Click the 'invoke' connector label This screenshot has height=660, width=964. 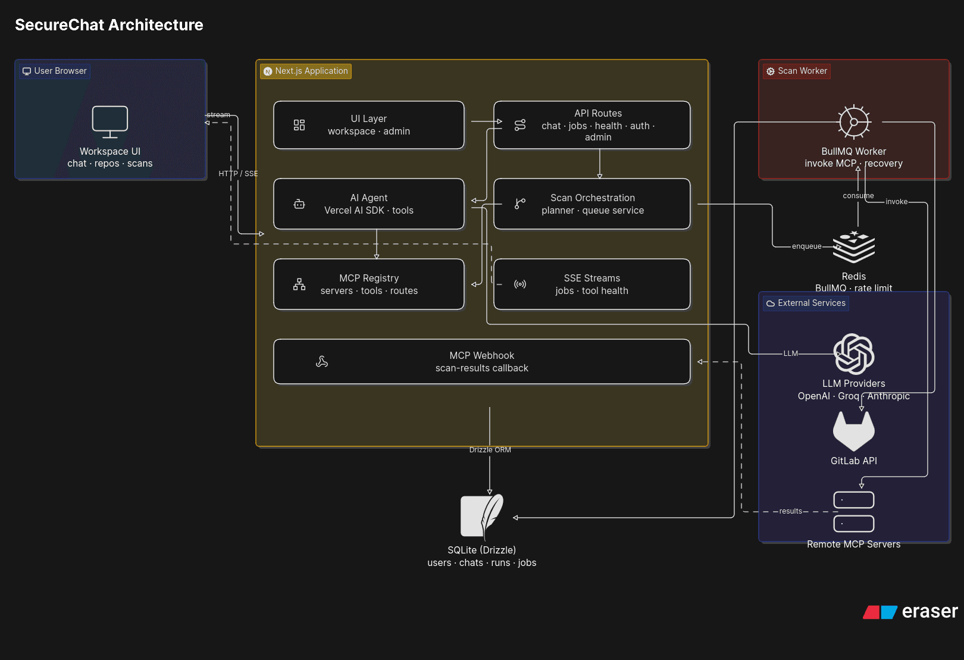tap(897, 202)
